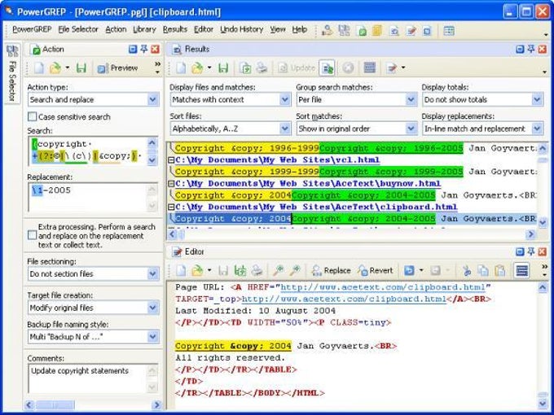Click the Editor Save As green icon
Viewport: 554px width, 415px height.
pyautogui.click(x=240, y=271)
